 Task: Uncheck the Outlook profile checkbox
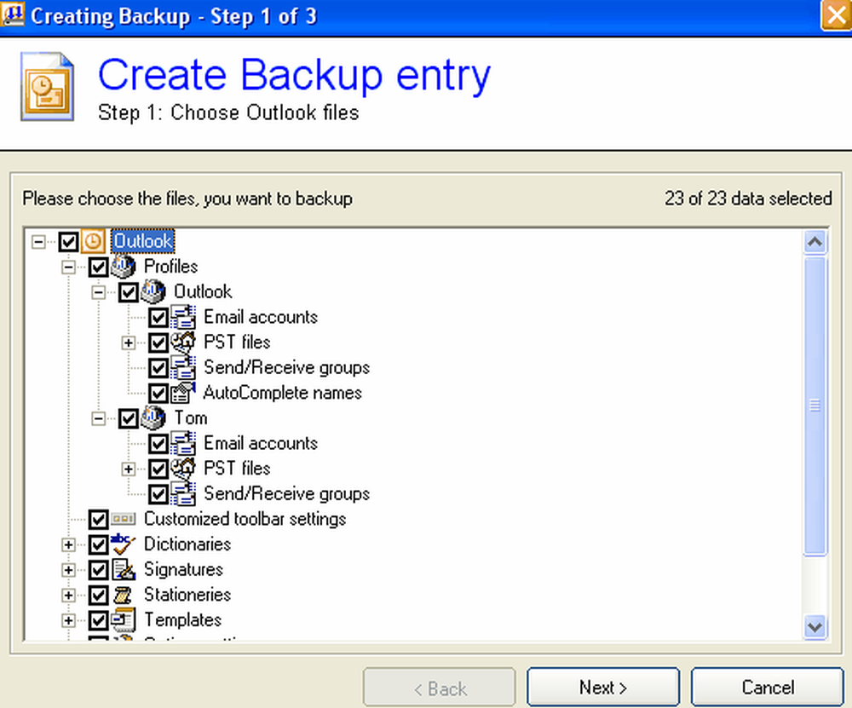[129, 291]
